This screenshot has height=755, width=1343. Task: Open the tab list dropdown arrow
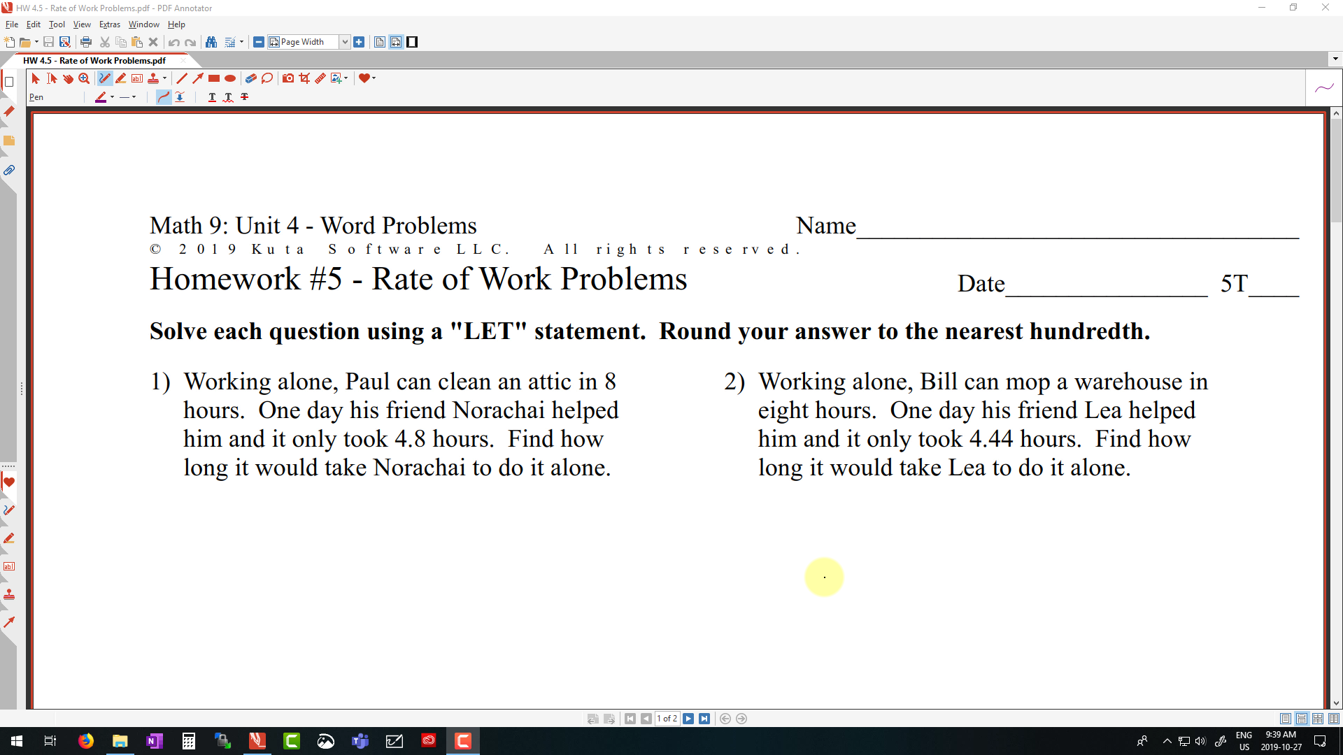pyautogui.click(x=1335, y=59)
